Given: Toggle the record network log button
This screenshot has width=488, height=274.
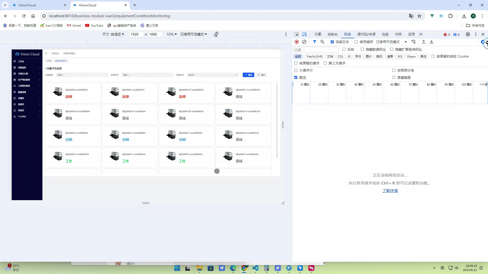Looking at the screenshot, I should point(297,42).
